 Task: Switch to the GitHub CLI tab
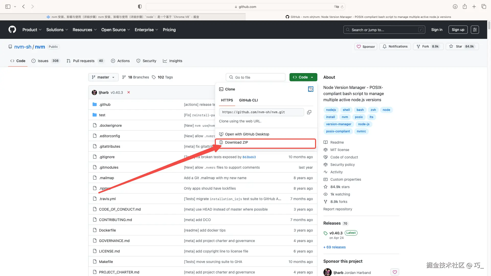coord(248,100)
